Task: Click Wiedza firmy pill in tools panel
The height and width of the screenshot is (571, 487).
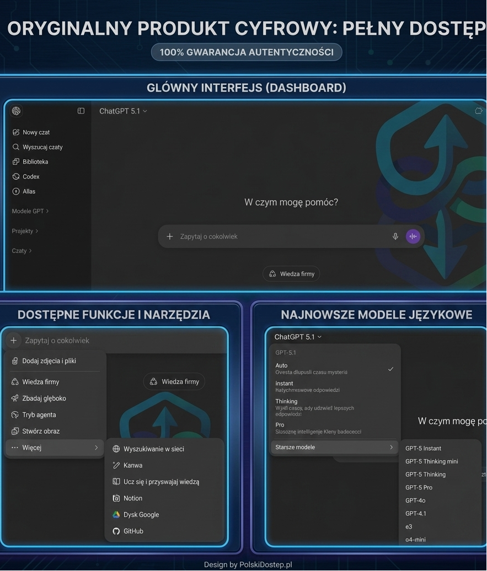Action: point(174,381)
